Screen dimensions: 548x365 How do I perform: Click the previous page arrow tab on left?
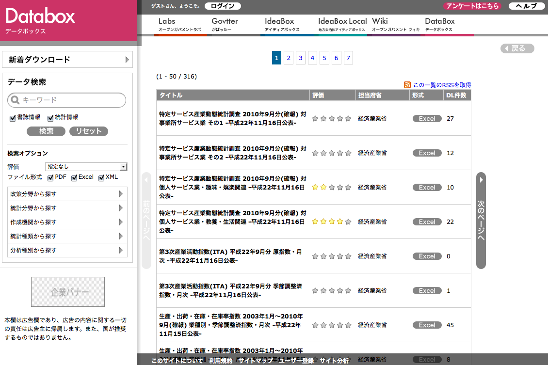pos(146,220)
